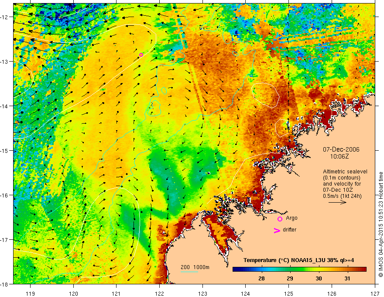Screen dimensions: 384x297
Task: Click the longitude axis label 123
Action: point(202,294)
